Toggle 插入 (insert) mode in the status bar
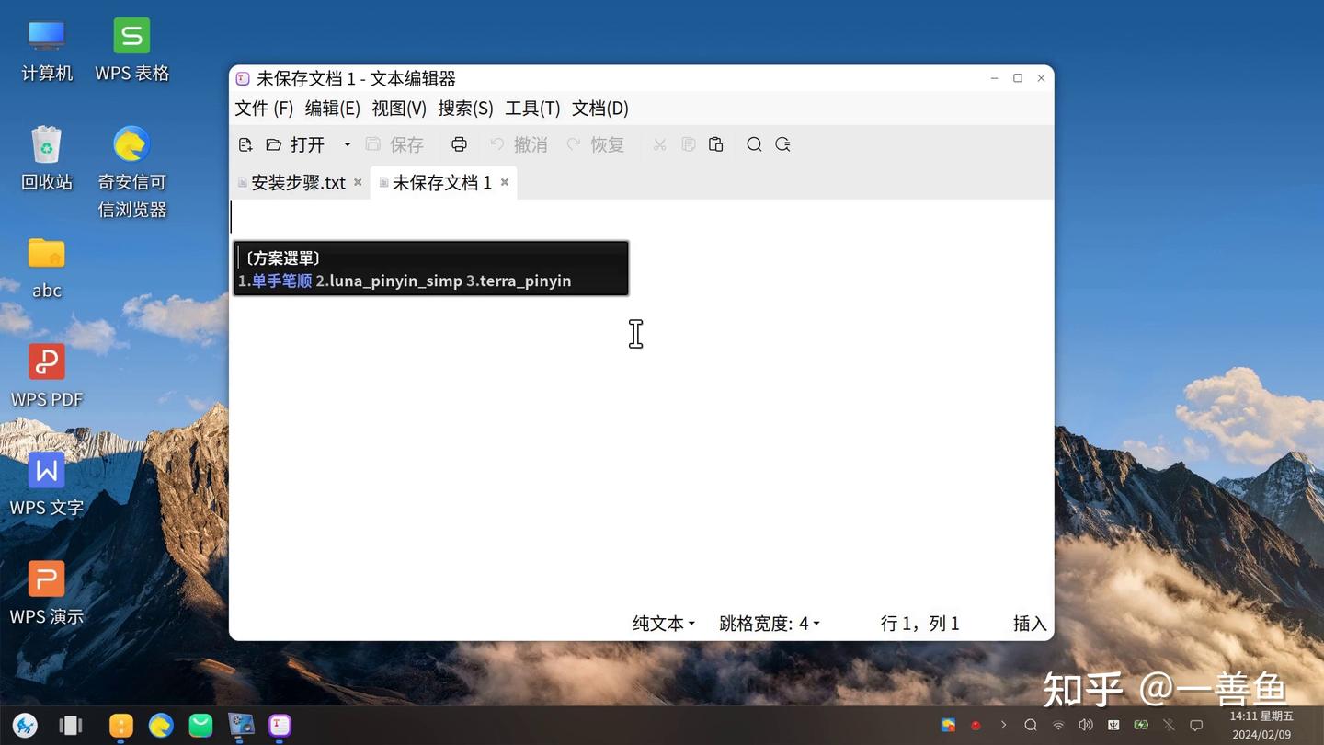1324x745 pixels. pos(1029,624)
